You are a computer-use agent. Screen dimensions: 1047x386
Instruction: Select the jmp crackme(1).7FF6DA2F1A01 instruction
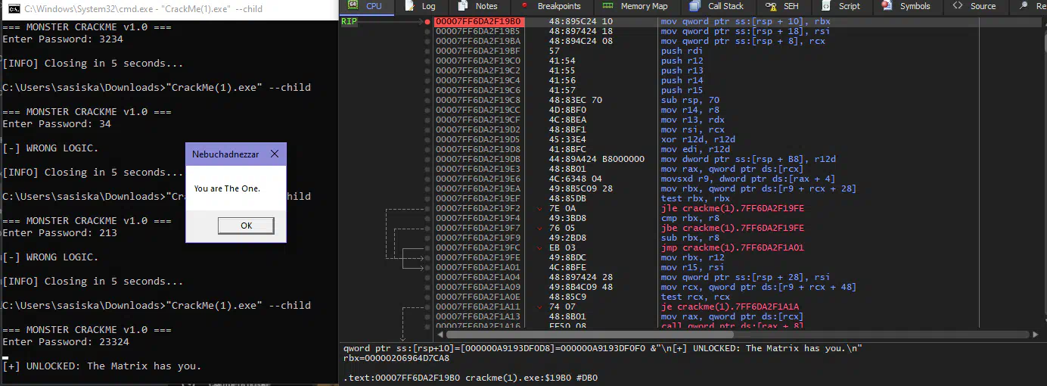pos(732,247)
